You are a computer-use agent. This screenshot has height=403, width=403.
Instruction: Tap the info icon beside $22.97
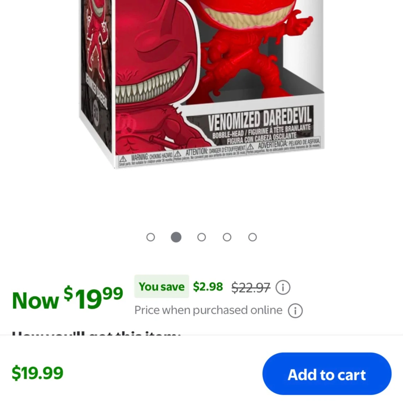click(283, 287)
